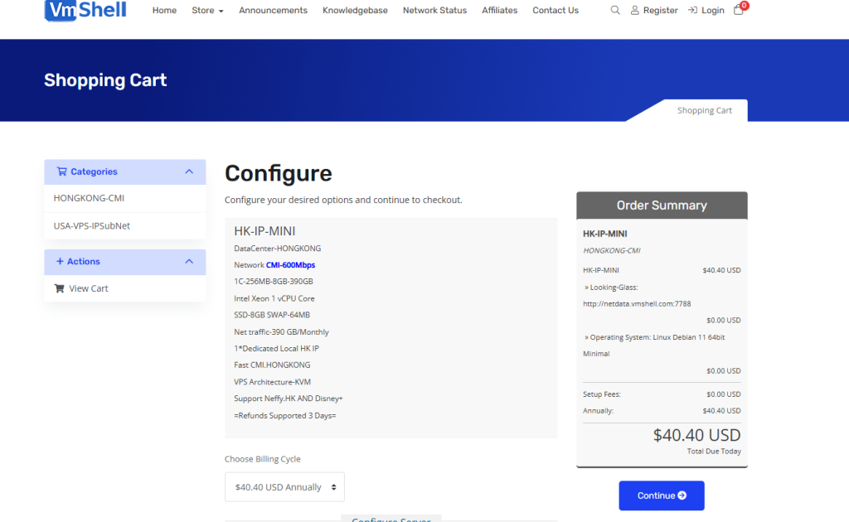This screenshot has height=522, width=849.
Task: Collapse the Actions panel chevron
Action: tap(189, 261)
